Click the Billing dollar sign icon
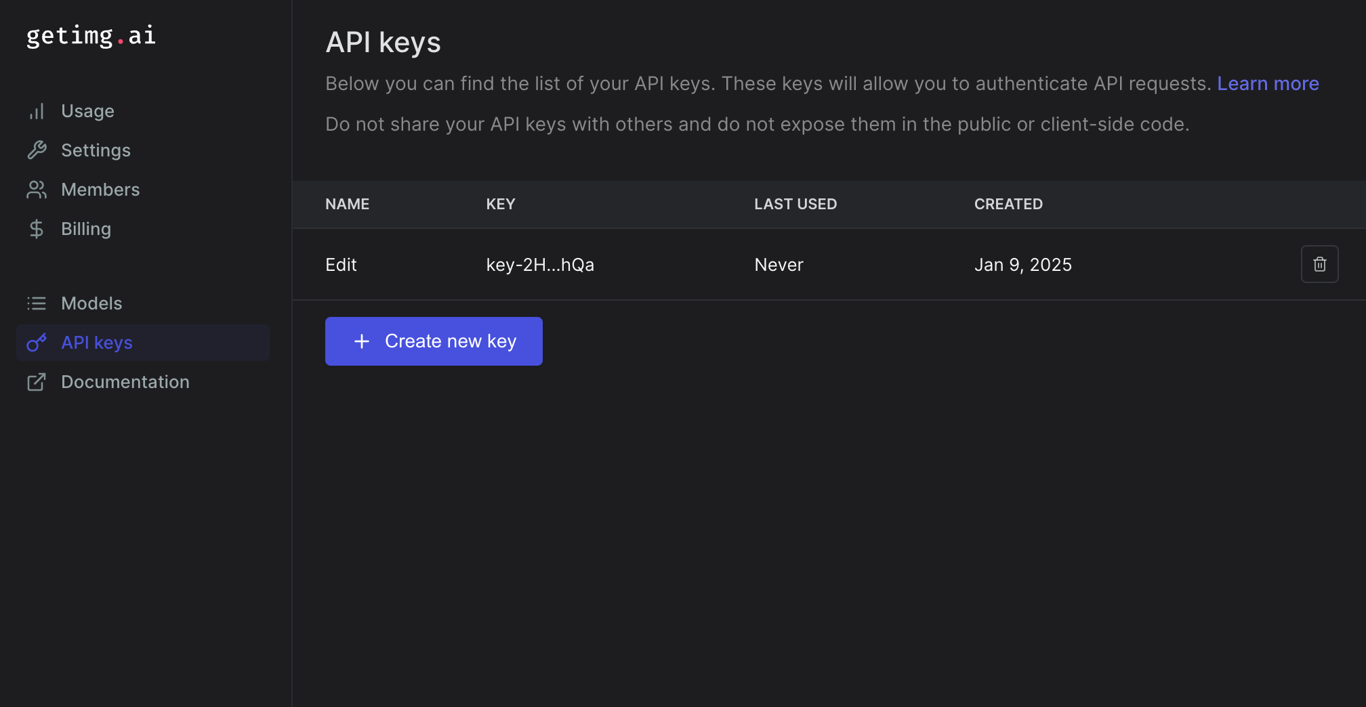 (37, 229)
